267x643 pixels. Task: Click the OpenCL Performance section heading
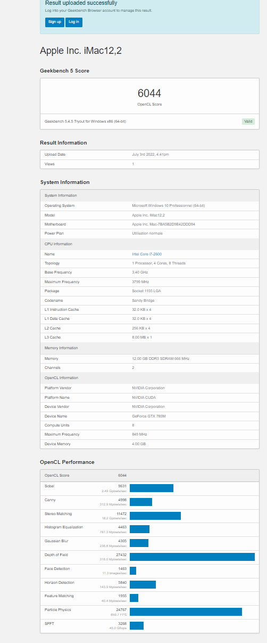[67, 462]
